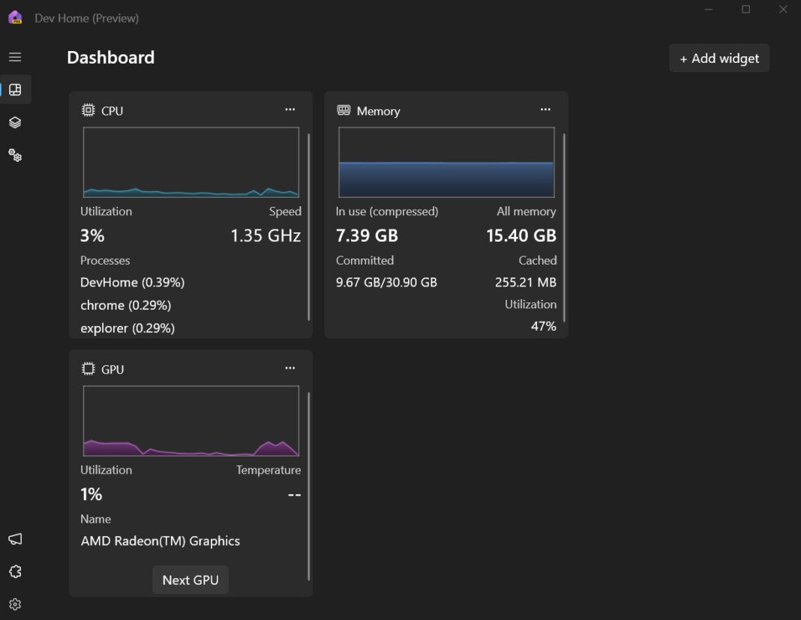
Task: Open Settings using the bottom gear icon
Action: pos(15,604)
